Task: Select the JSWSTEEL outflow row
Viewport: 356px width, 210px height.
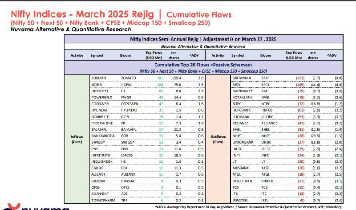Action: point(287,201)
